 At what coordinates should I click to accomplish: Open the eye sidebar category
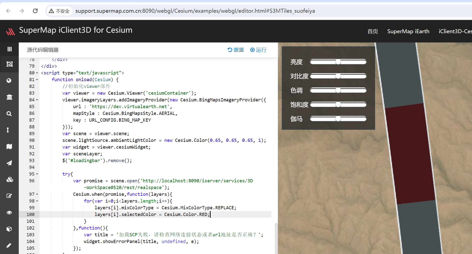coord(9,213)
